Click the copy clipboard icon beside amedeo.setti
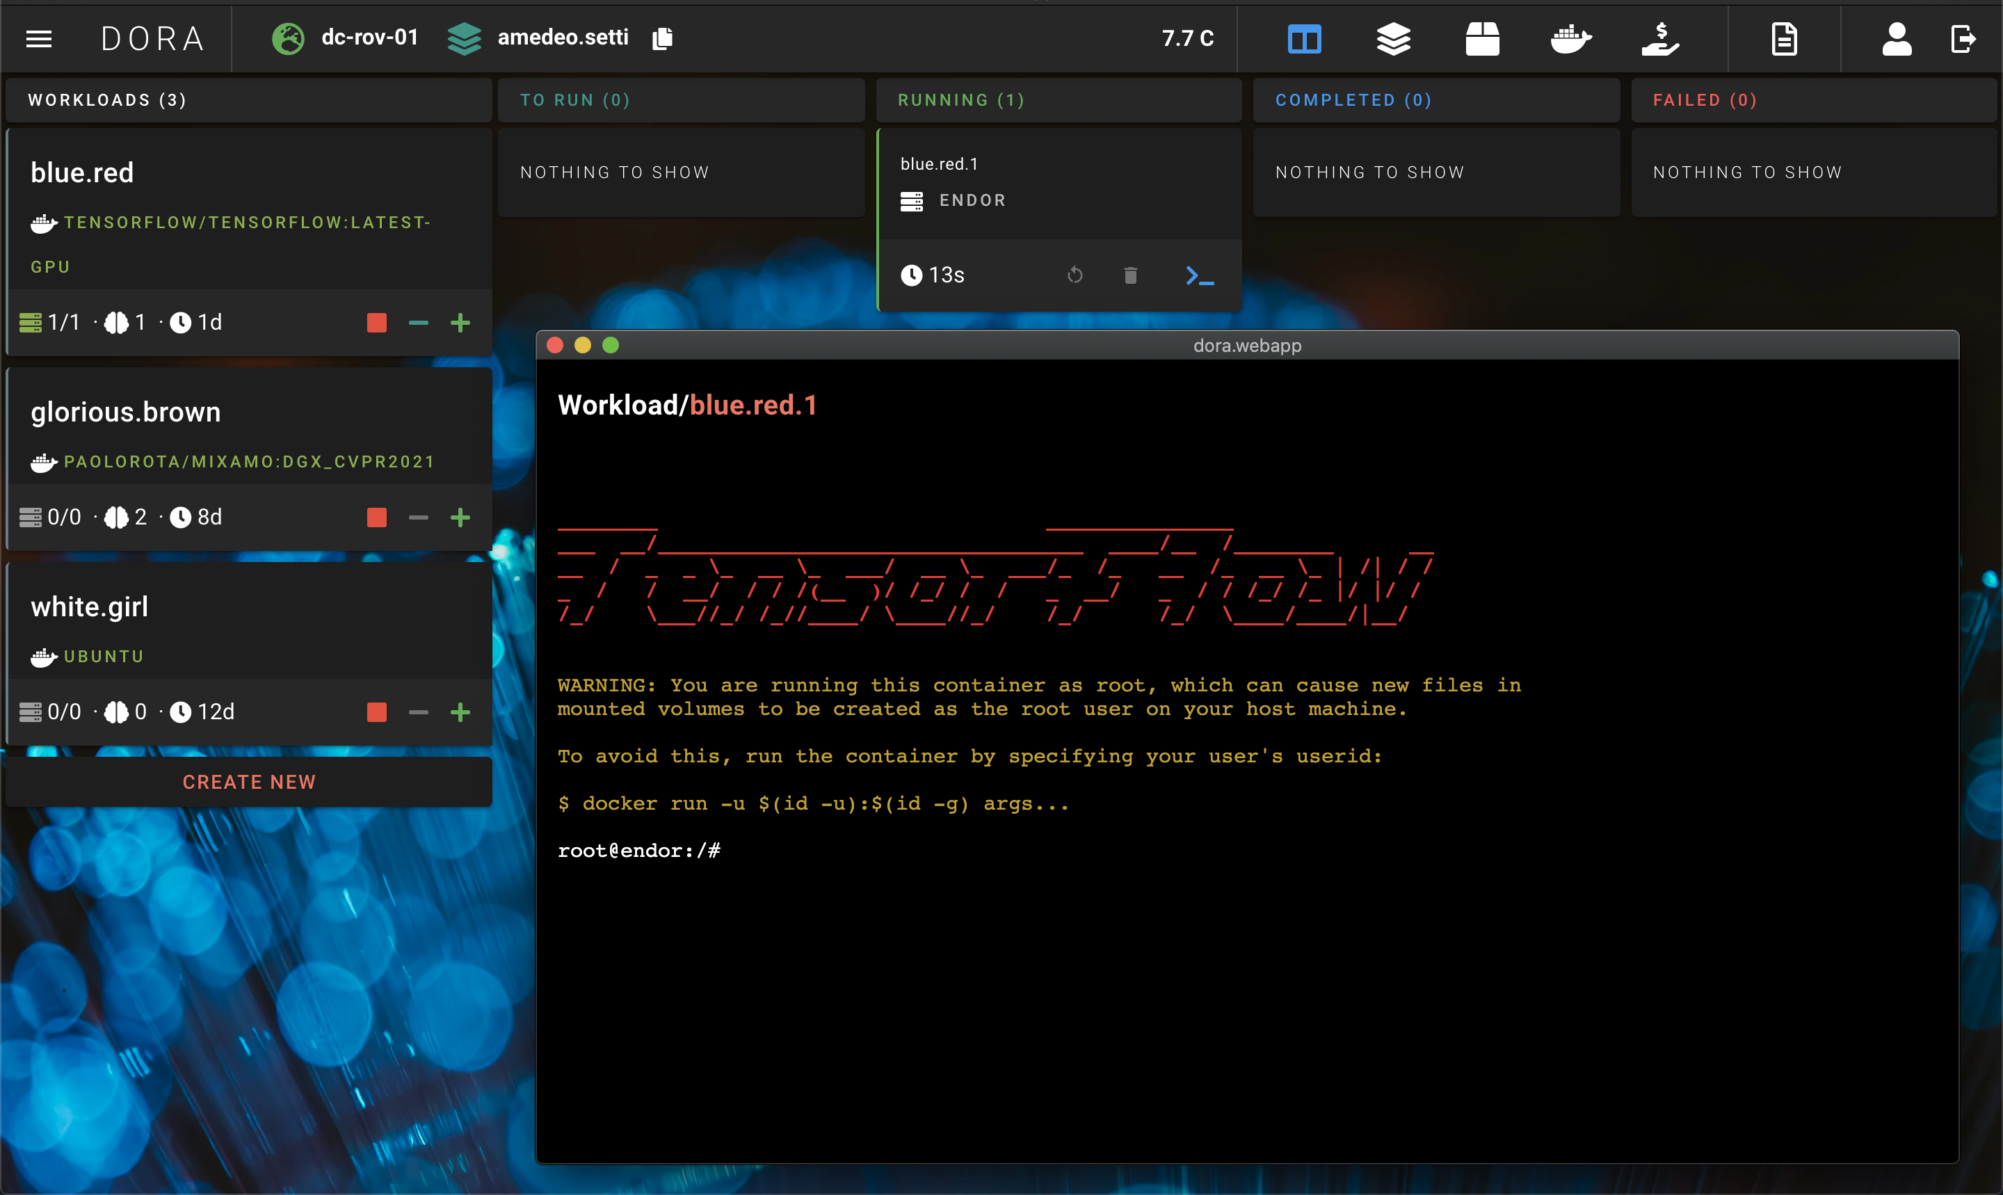Screen dimensions: 2003x1195 (662, 38)
